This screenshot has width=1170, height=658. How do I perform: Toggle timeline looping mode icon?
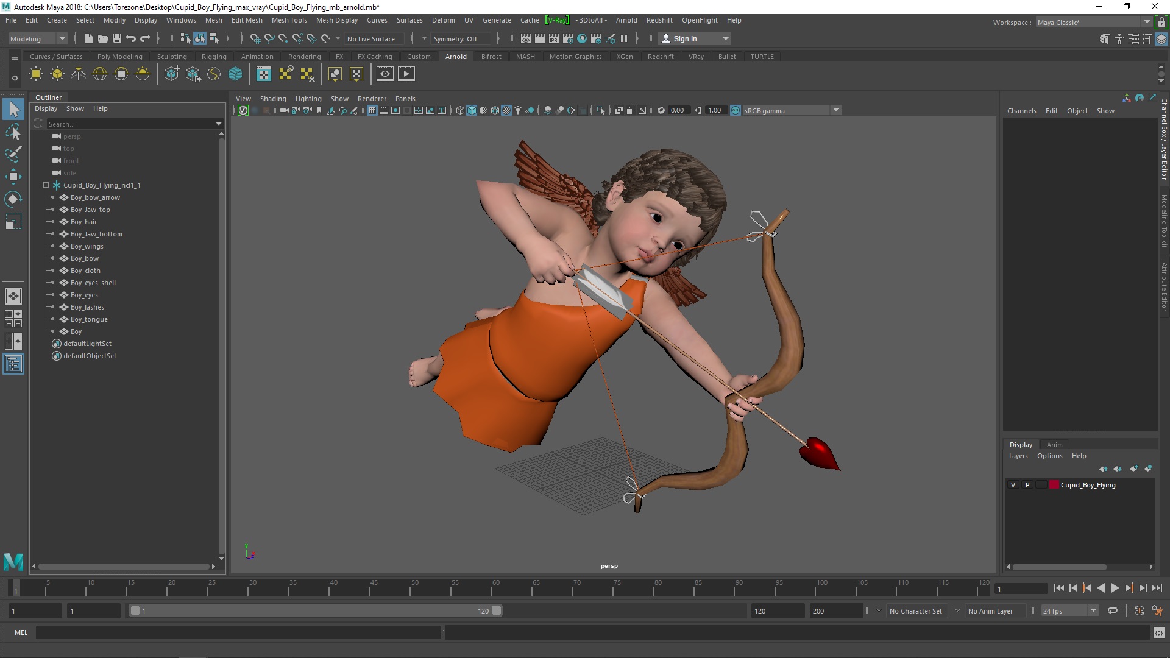[x=1113, y=610]
